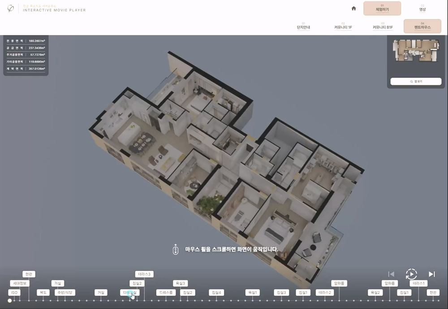Go to the 침실3 marker
Screen dimensions: 448x309
coord(281,292)
